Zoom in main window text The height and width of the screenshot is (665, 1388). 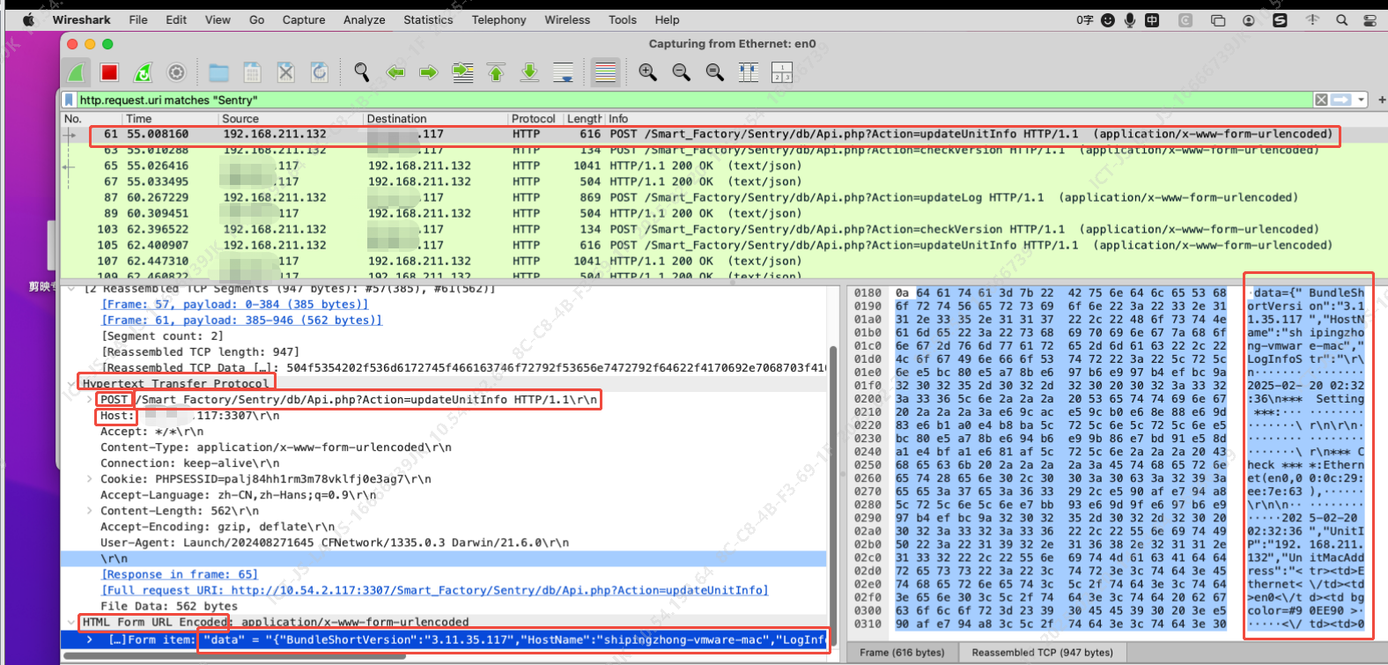(x=648, y=72)
